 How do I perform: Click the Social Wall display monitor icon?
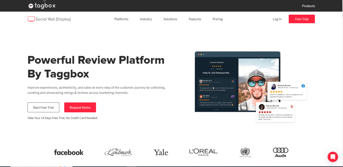31,19
